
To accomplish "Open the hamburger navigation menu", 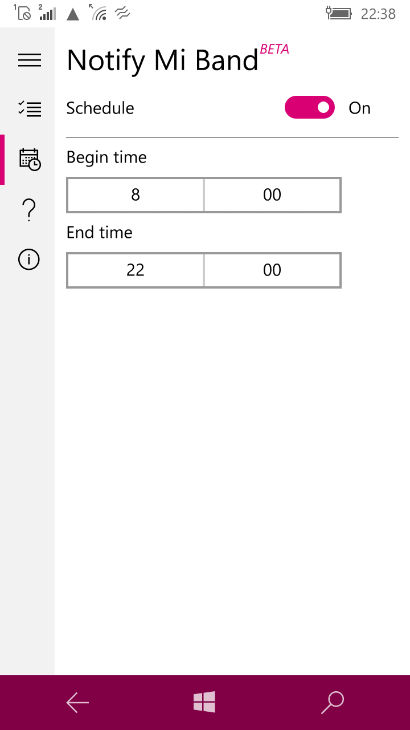I will (x=29, y=60).
